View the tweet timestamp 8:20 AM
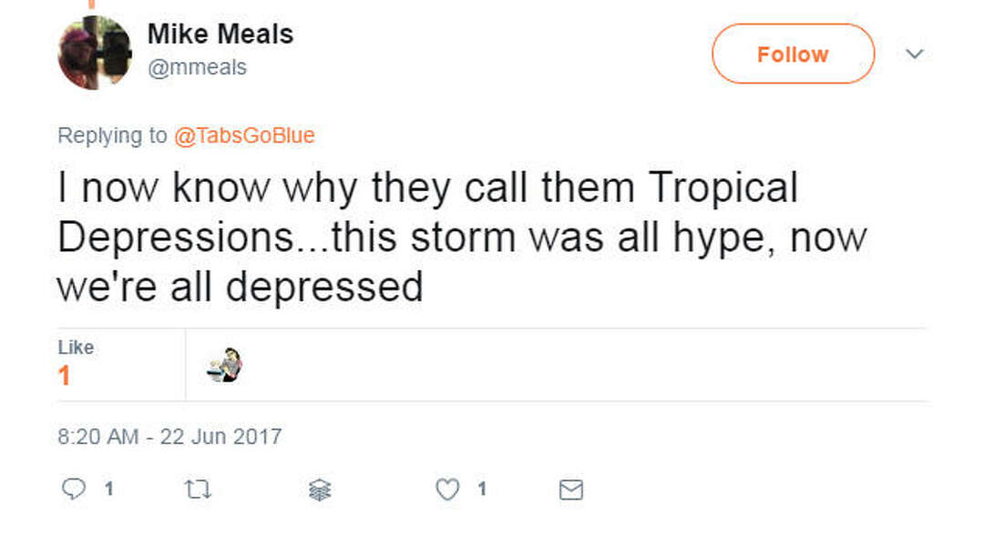 (169, 437)
